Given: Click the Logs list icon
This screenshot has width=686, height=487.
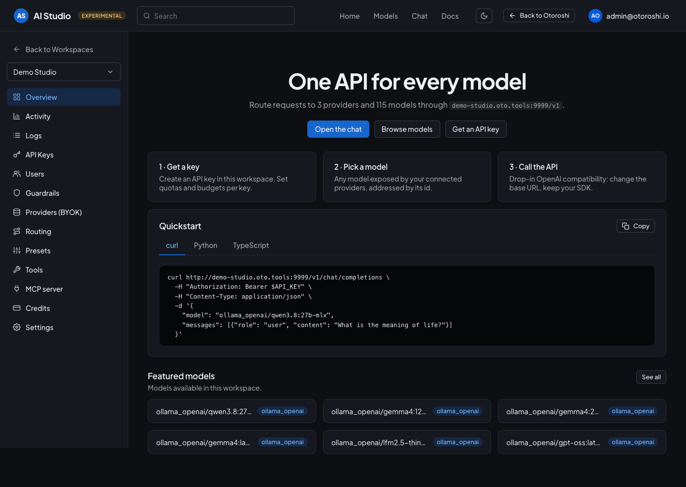Looking at the screenshot, I should [17, 135].
